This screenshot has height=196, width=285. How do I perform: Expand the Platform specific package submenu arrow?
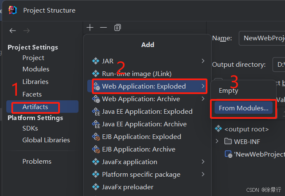point(203,174)
